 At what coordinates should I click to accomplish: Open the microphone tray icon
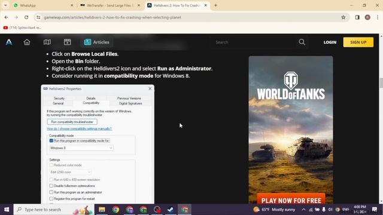(x=324, y=210)
